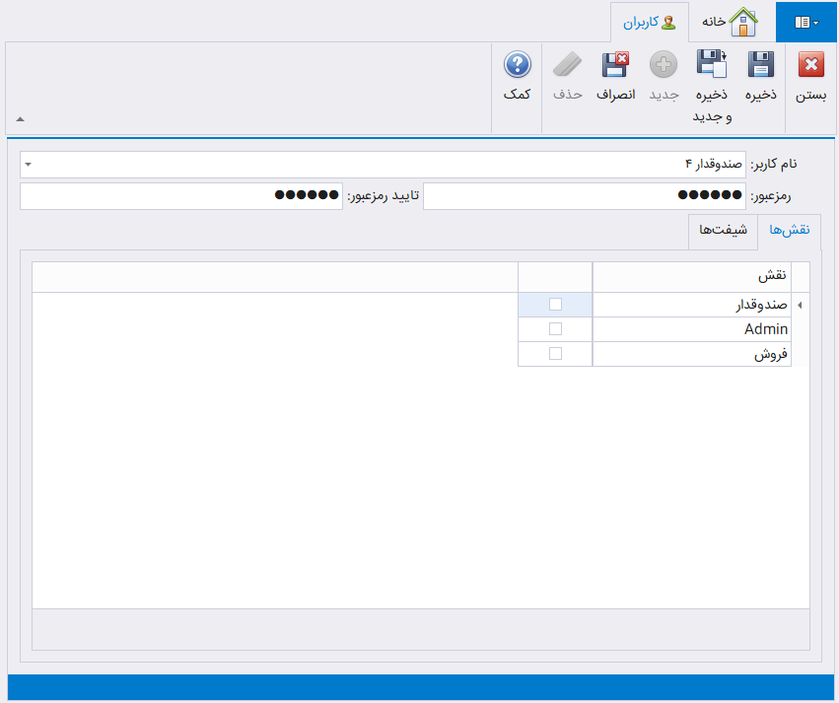
Task: Click the Save and New (ذخیره و جدید) icon
Action: [x=711, y=64]
